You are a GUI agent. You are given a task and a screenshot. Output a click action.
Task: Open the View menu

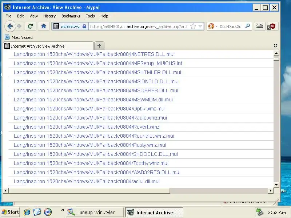[x=33, y=16]
